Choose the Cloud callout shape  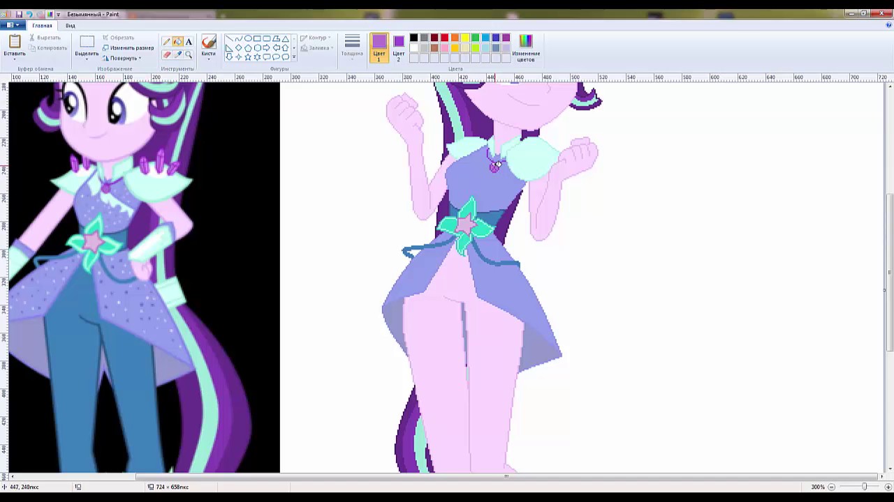(x=285, y=56)
